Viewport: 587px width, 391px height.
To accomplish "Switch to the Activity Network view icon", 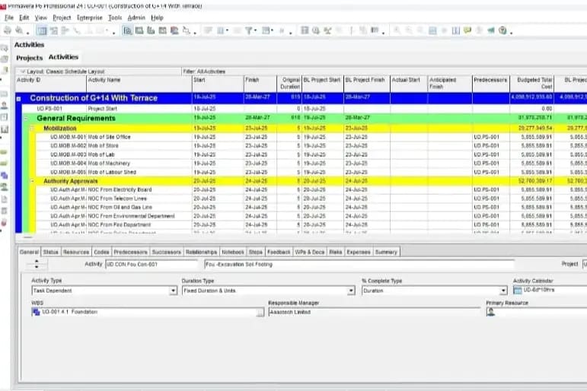I will (53, 30).
